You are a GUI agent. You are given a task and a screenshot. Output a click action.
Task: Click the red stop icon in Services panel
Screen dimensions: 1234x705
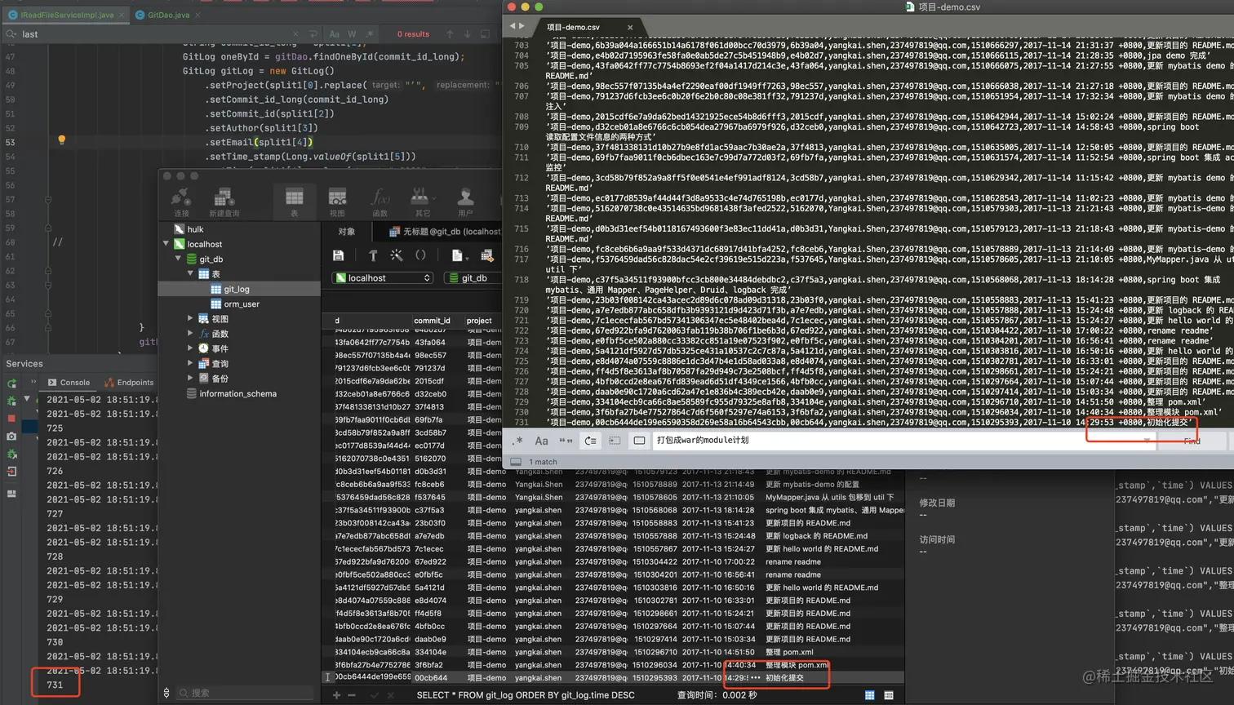[11, 418]
